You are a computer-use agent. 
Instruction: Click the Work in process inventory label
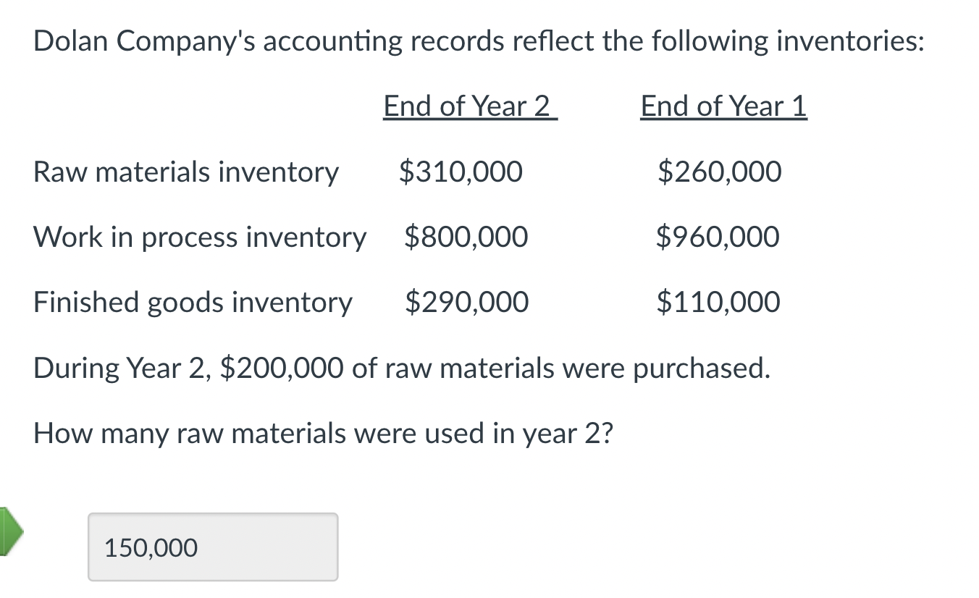pos(200,237)
